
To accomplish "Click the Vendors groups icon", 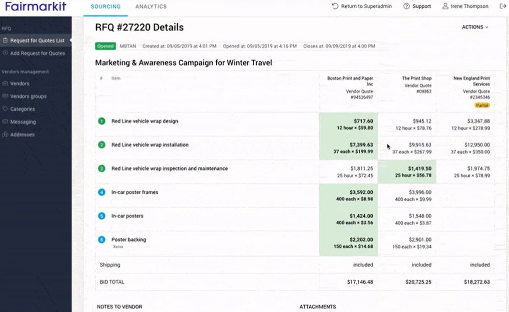I will [6, 96].
